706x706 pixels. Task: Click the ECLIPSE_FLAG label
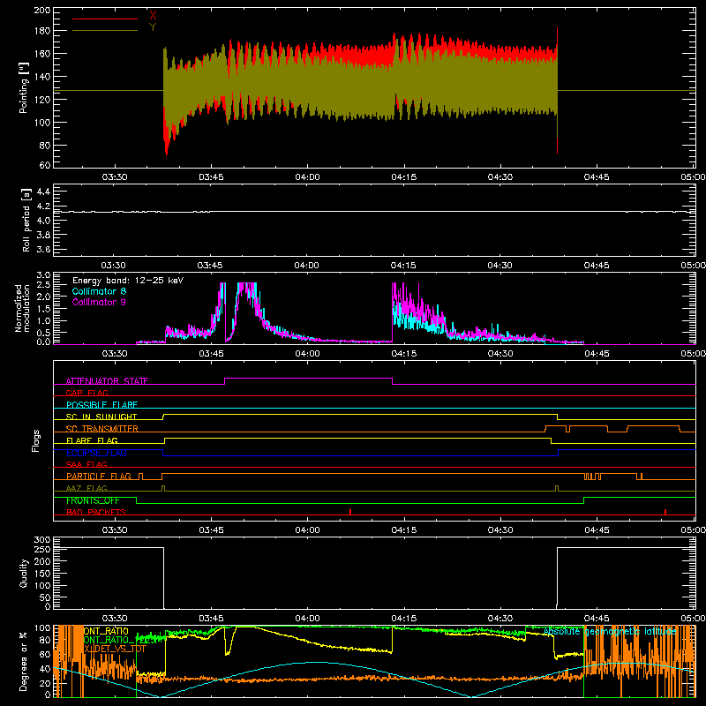pos(96,453)
